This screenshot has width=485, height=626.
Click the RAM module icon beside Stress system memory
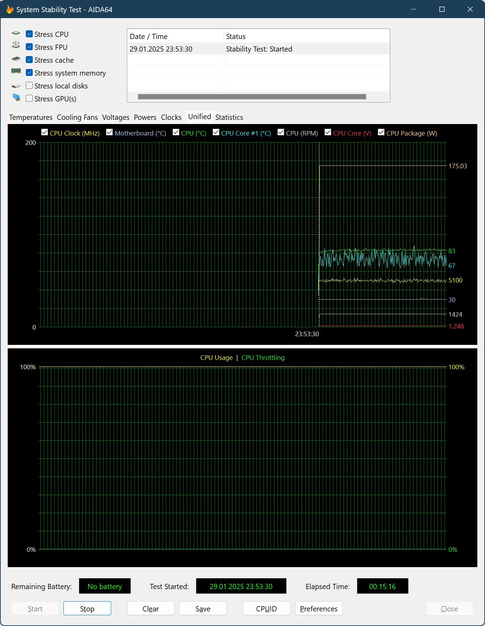pyautogui.click(x=16, y=71)
